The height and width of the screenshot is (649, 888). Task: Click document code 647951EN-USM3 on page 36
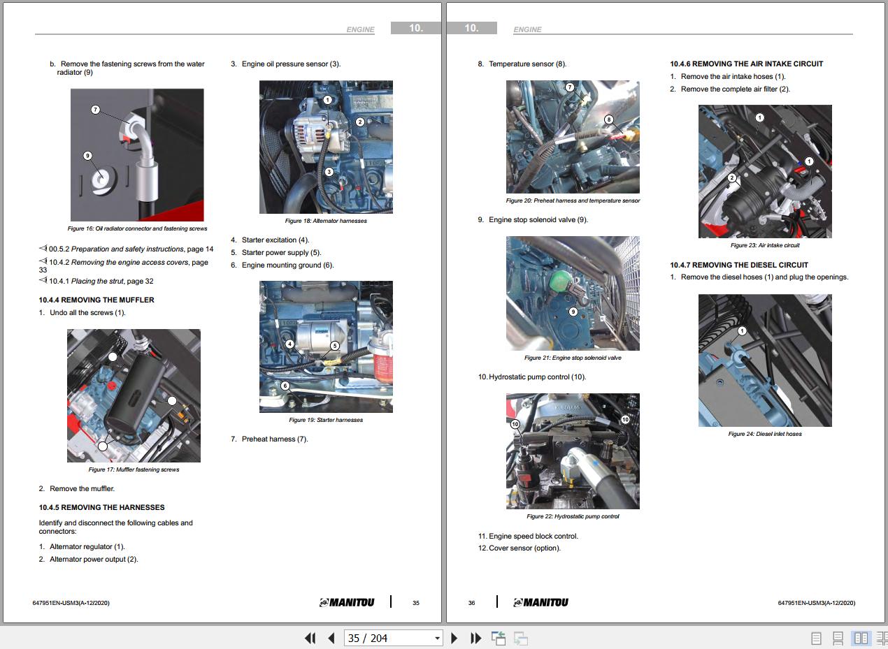point(817,603)
